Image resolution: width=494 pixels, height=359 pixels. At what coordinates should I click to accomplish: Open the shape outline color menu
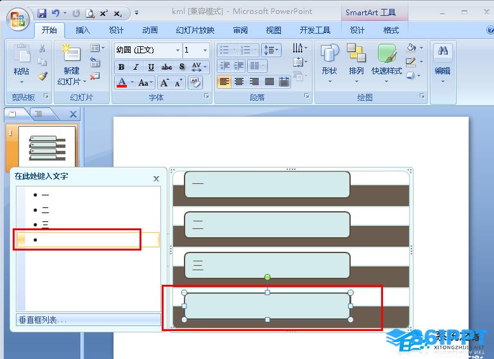(x=414, y=62)
